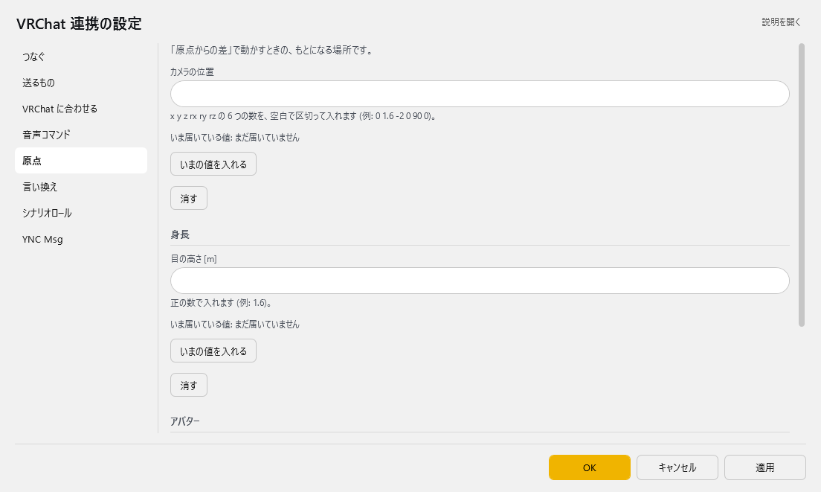Open シナリオロール settings

coord(80,213)
